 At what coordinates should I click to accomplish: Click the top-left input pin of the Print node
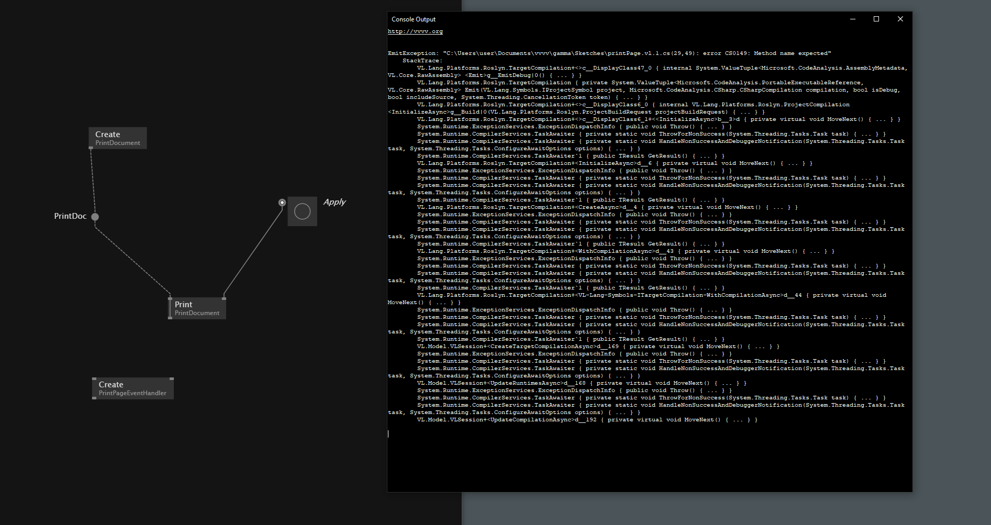[170, 298]
